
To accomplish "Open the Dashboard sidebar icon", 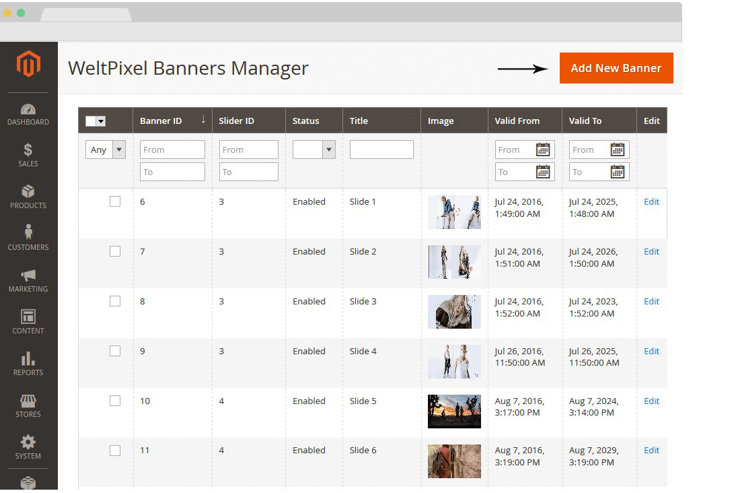I will pyautogui.click(x=28, y=110).
